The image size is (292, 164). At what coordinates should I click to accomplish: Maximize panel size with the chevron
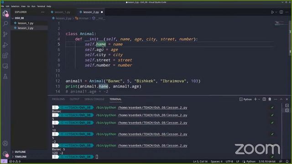[281, 99]
